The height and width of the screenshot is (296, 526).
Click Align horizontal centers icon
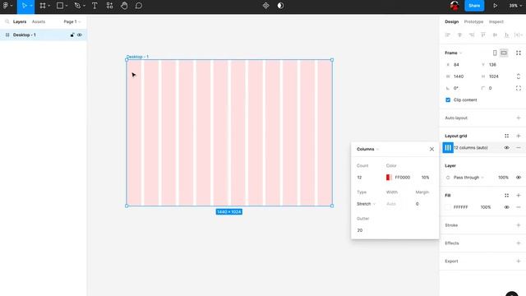pyautogui.click(x=459, y=35)
